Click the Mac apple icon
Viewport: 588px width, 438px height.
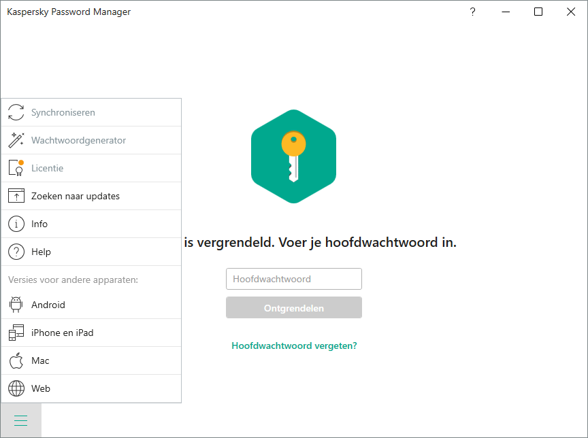point(16,360)
